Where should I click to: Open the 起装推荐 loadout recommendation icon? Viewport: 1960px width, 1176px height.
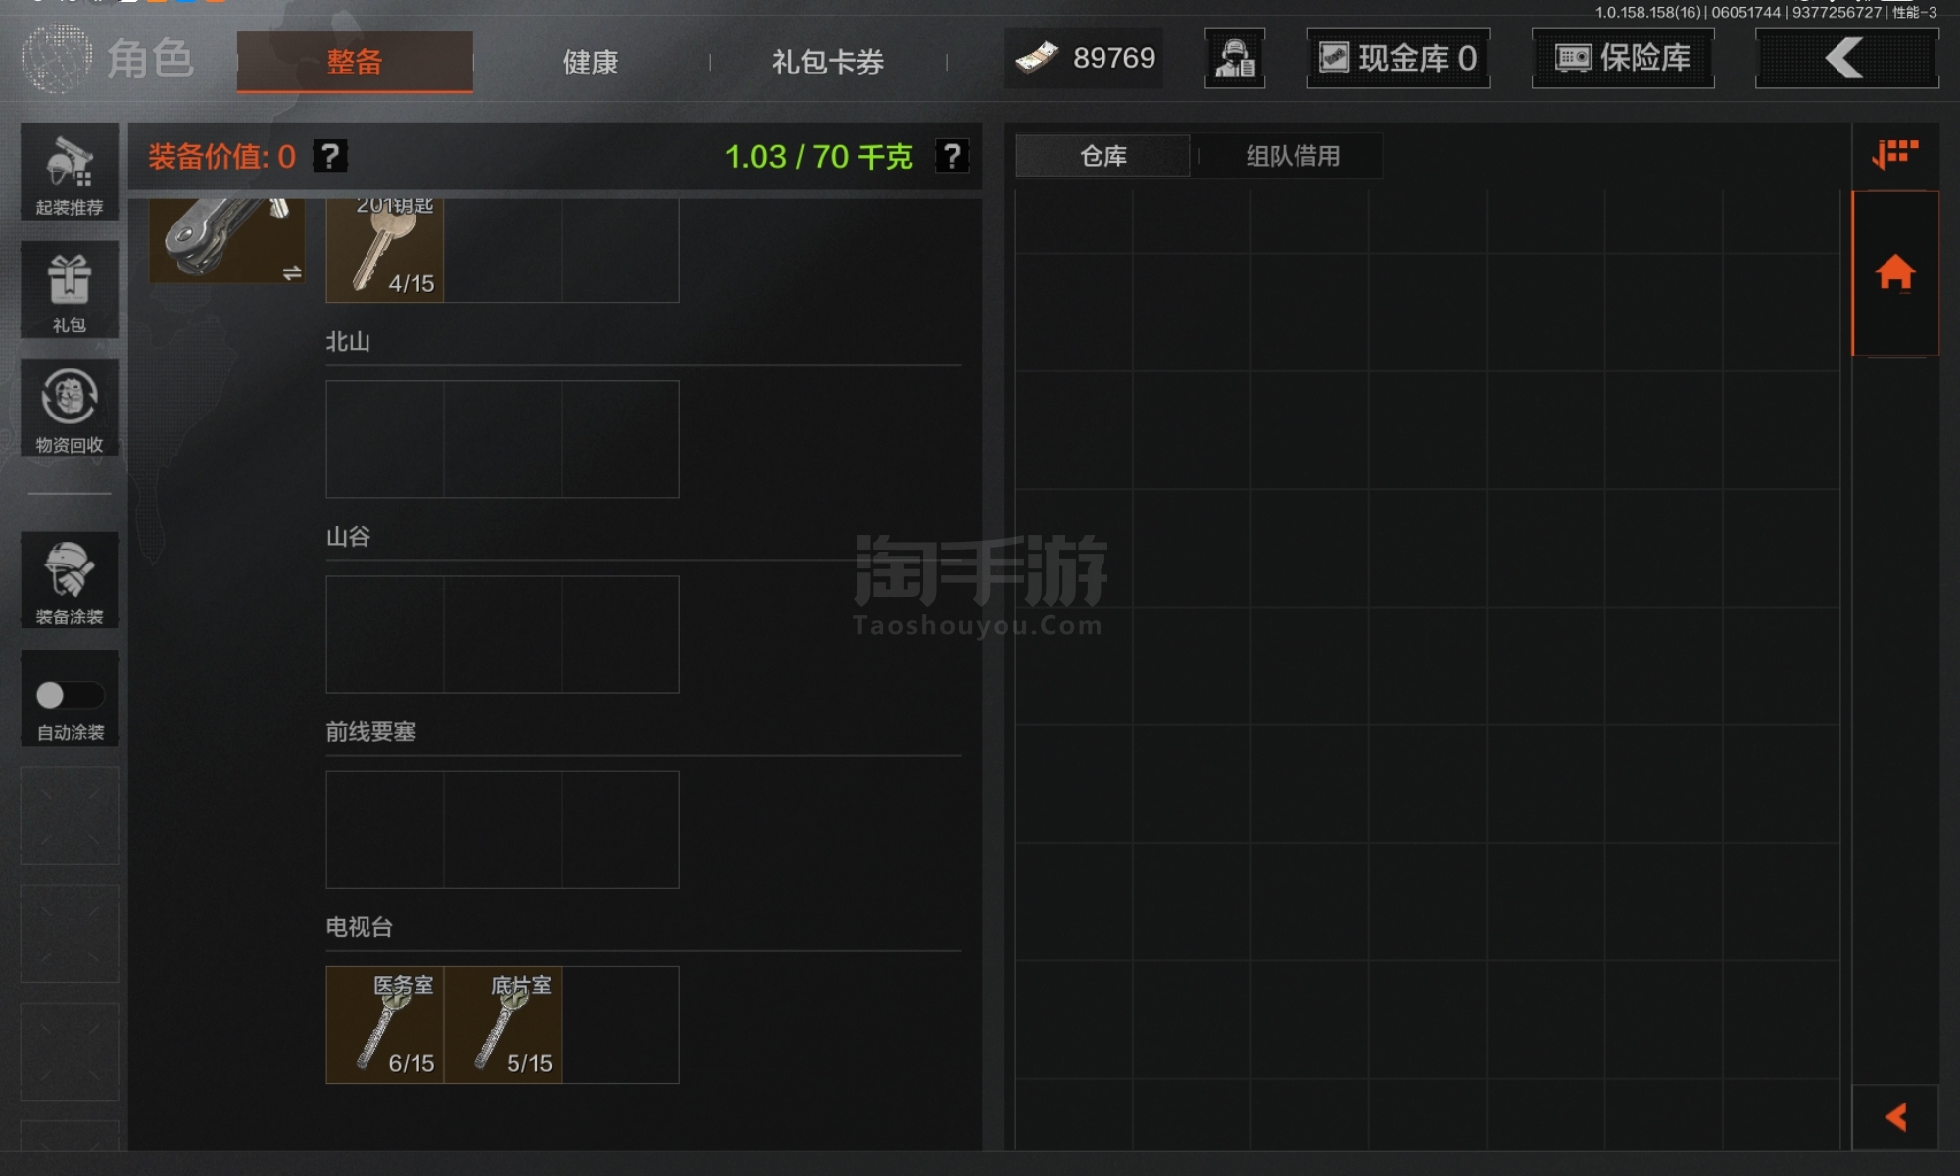(70, 171)
